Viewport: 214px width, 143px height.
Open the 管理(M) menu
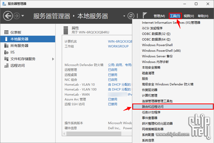pyautogui.click(x=159, y=16)
